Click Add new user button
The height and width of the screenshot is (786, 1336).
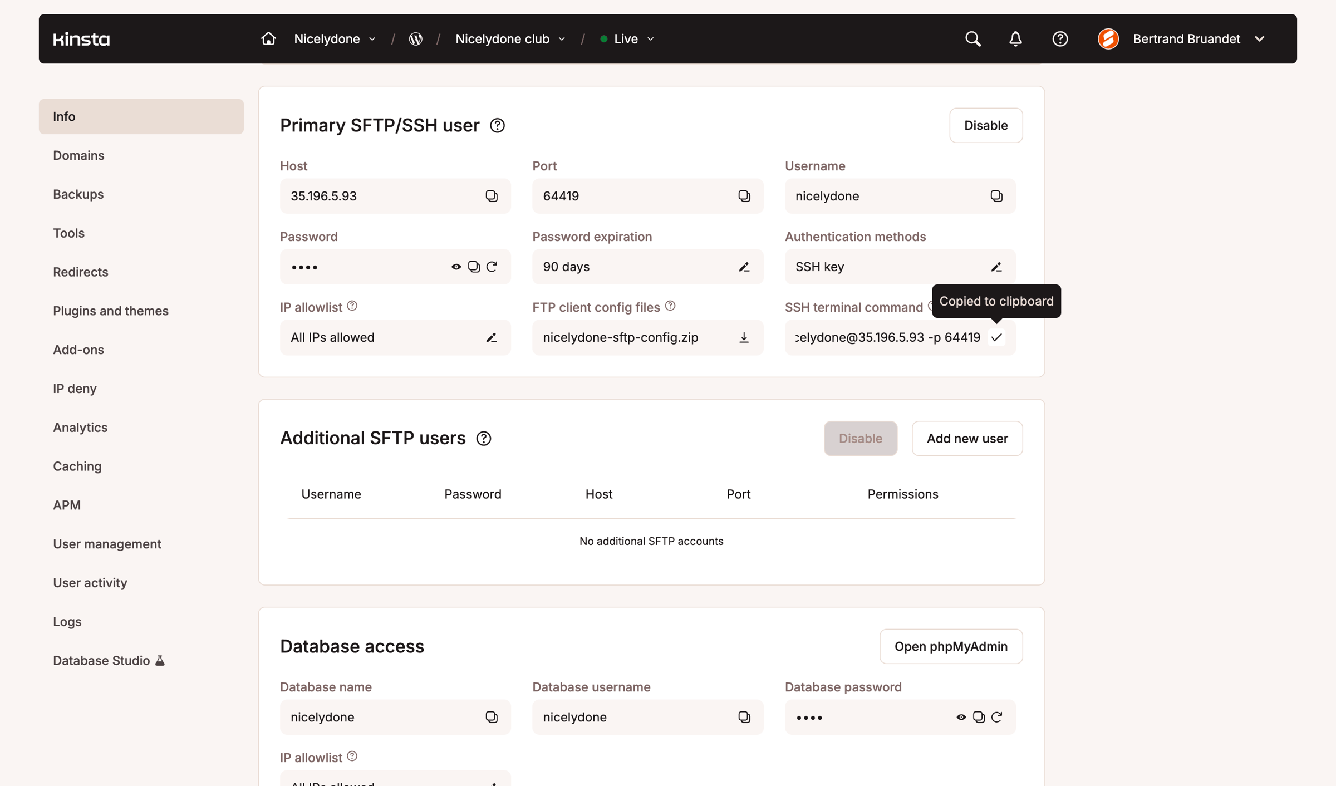coord(967,438)
